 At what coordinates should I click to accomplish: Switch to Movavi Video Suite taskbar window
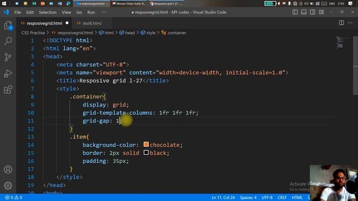[x=129, y=4]
